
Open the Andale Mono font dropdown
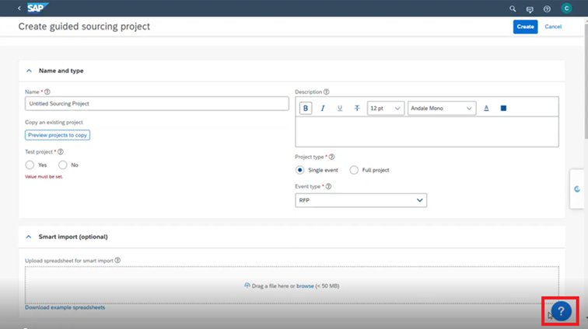coord(441,108)
